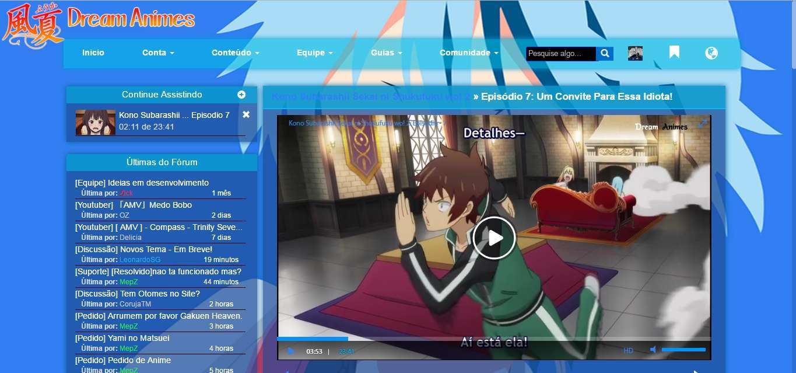Expand the Comunidade dropdown menu
Viewport: 796px width, 373px height.
coord(469,53)
